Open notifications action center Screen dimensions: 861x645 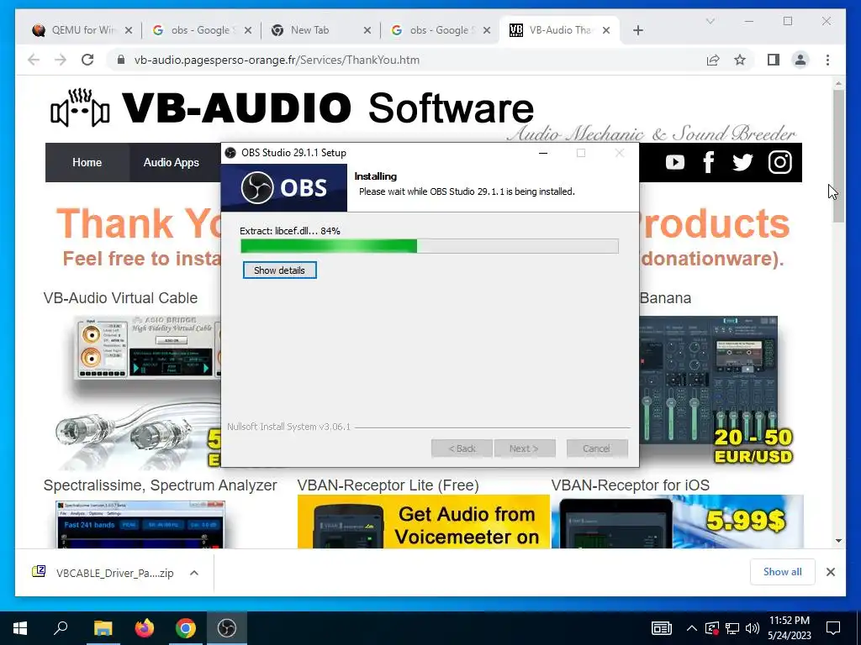point(833,628)
